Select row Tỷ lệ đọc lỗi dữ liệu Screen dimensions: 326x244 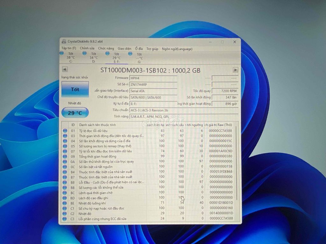tap(148, 131)
